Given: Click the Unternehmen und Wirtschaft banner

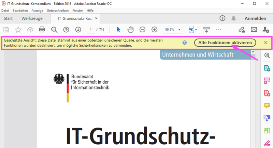Looking at the screenshot, I should (205, 55).
